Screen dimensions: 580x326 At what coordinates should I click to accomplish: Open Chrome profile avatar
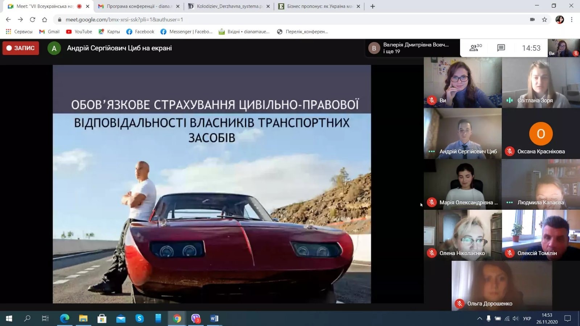559,20
